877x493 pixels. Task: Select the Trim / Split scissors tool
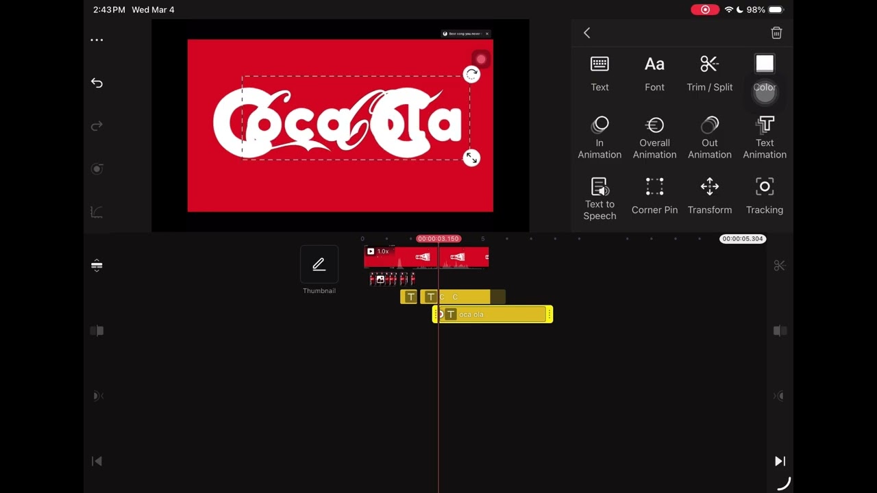click(x=709, y=74)
